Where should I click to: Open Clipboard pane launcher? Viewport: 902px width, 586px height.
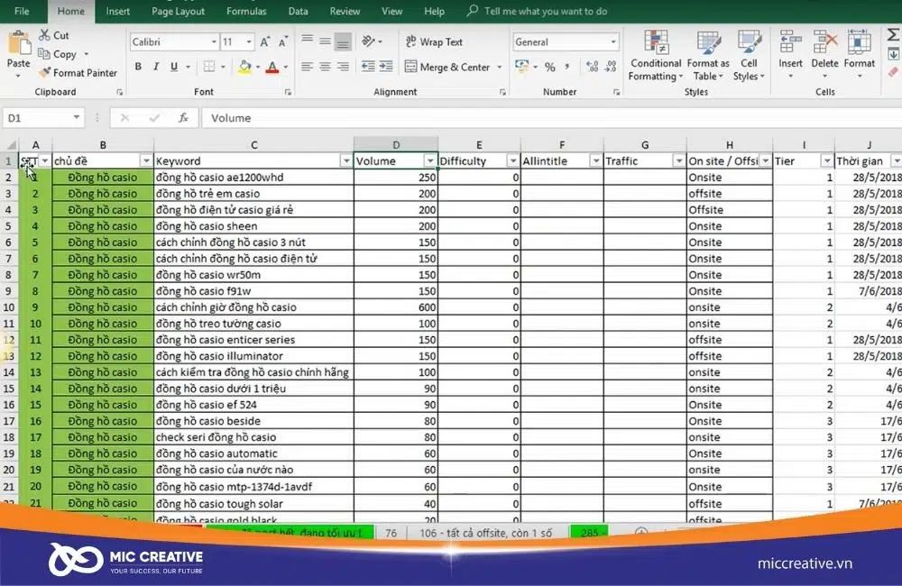coord(119,92)
